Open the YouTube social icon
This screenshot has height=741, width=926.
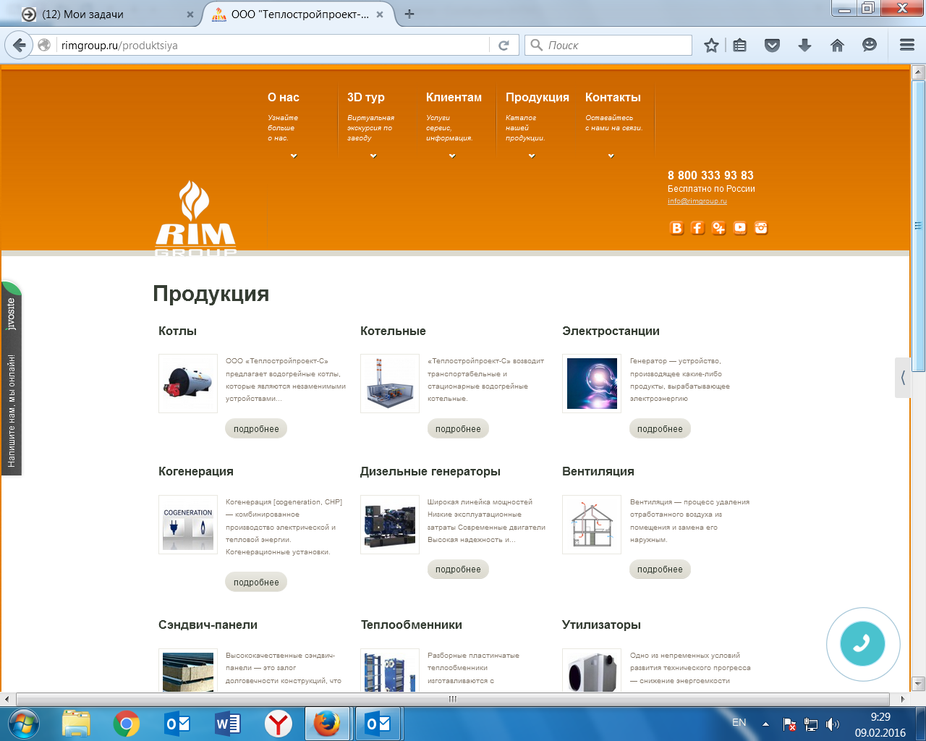pos(740,228)
